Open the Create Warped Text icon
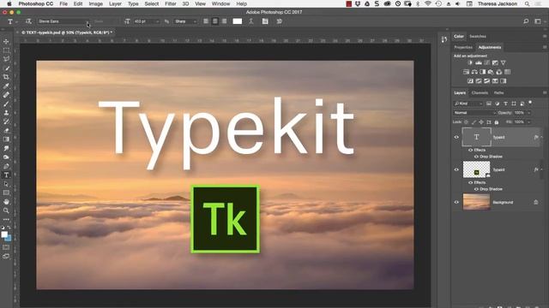This screenshot has width=549, height=308. 251,21
